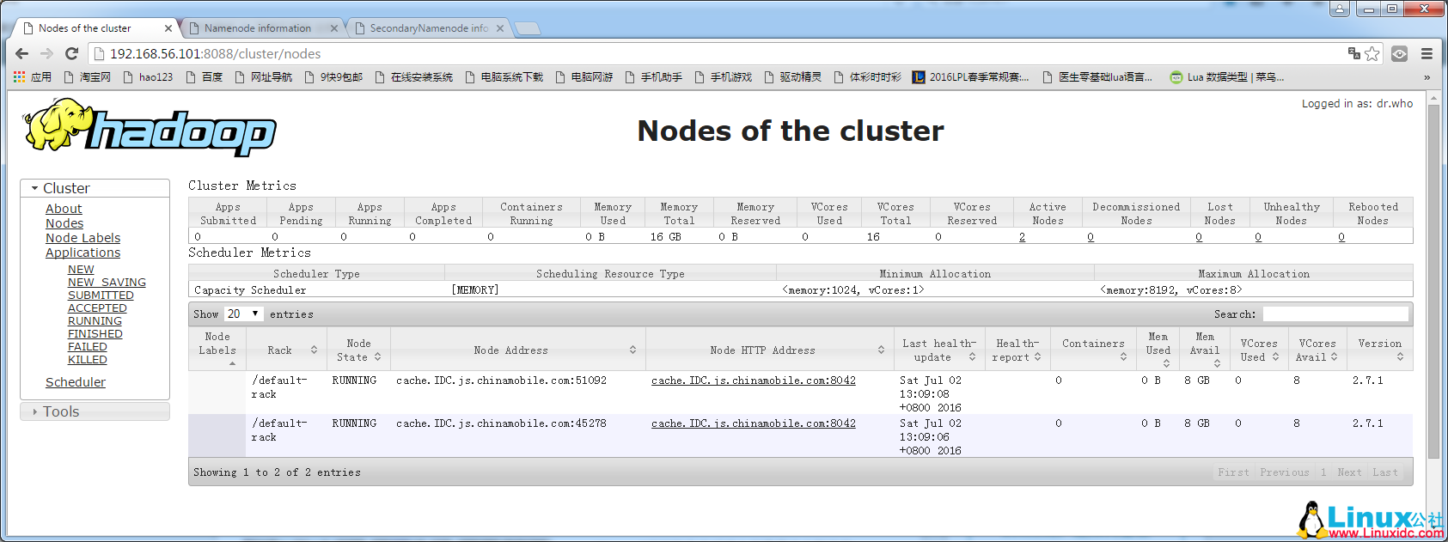Image resolution: width=1448 pixels, height=542 pixels.
Task: Open the Applications link
Action: coord(82,253)
